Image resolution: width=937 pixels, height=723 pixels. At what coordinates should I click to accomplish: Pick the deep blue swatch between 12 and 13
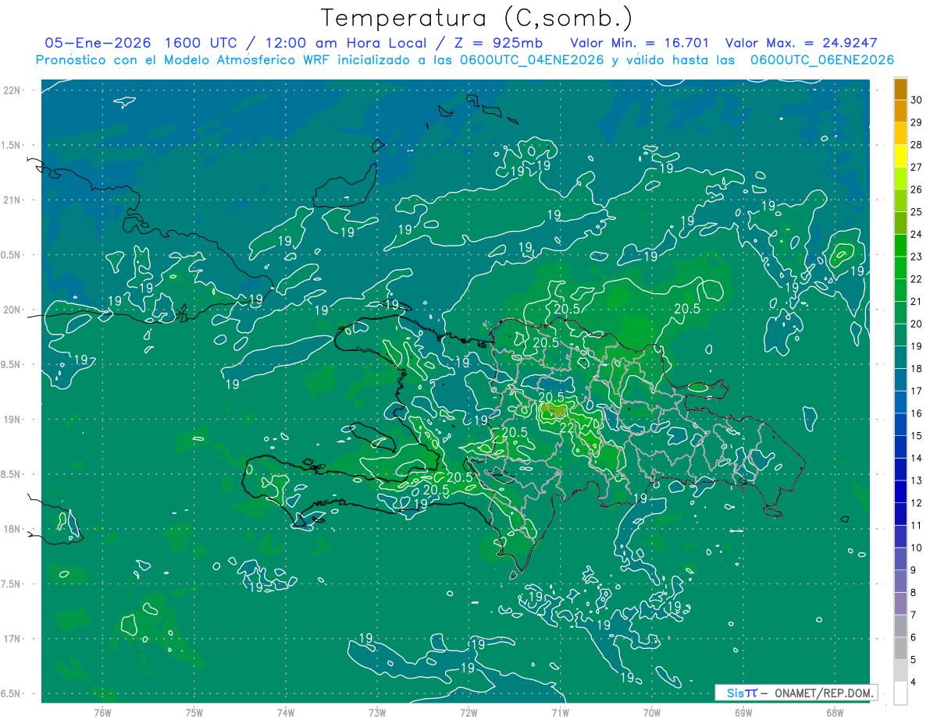point(900,492)
